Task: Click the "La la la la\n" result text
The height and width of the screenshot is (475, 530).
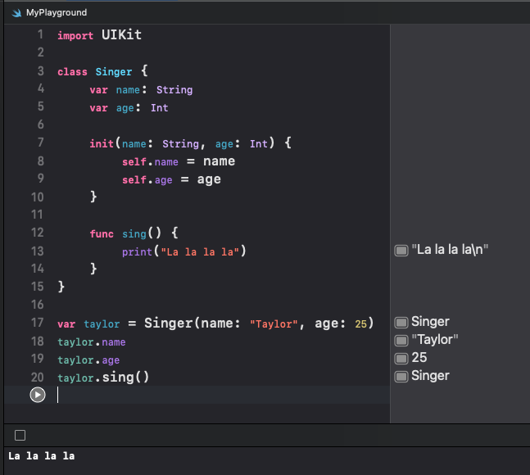Action: point(450,250)
